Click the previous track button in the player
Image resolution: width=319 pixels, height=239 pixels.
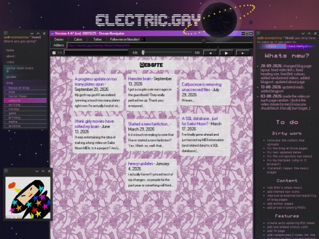(x=210, y=53)
